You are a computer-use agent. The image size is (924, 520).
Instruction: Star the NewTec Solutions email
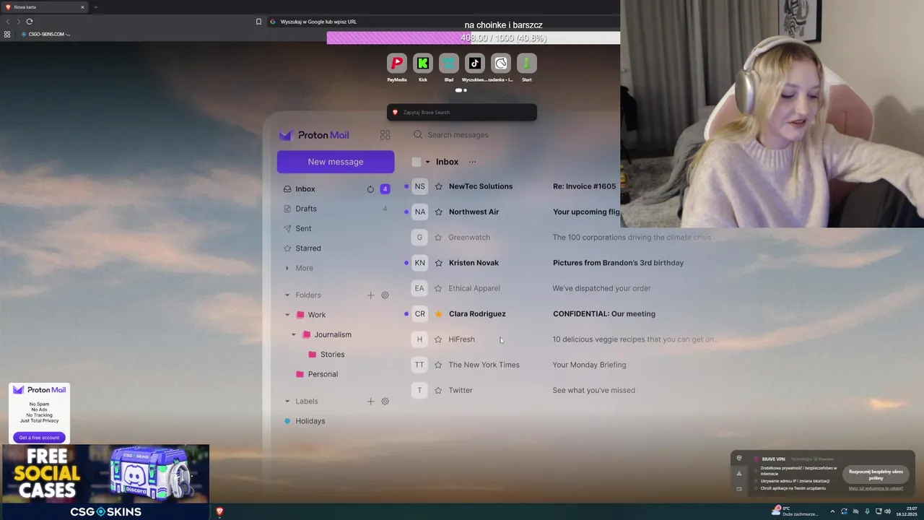click(x=438, y=186)
